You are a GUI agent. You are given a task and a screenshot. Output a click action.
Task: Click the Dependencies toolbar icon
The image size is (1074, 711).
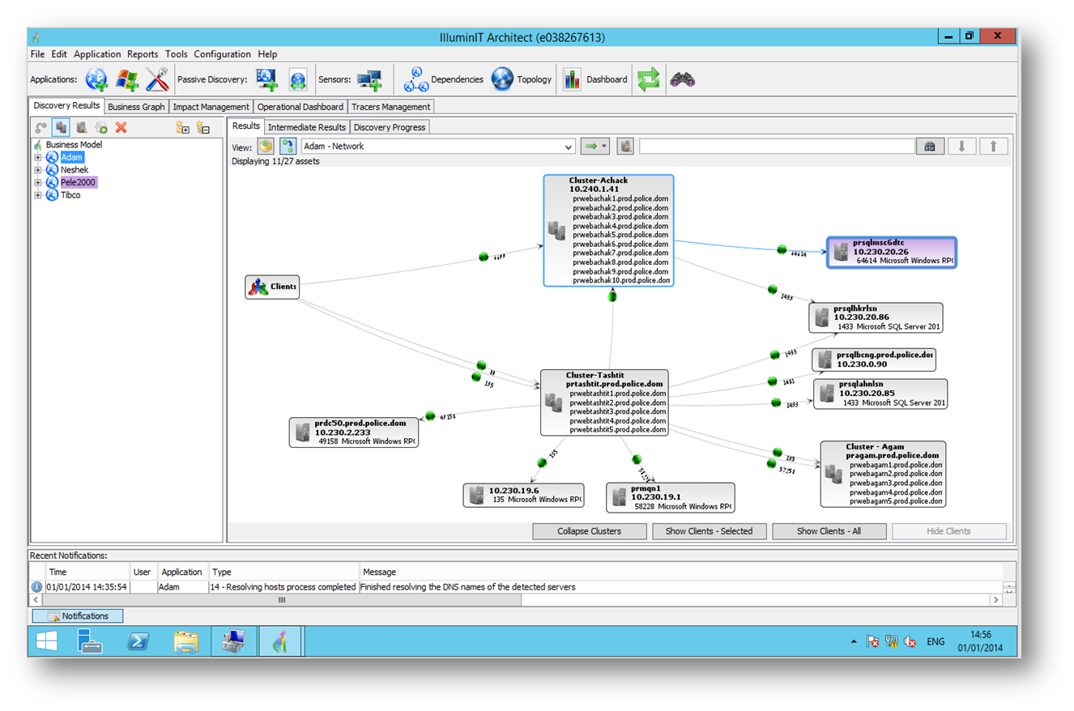pos(416,79)
